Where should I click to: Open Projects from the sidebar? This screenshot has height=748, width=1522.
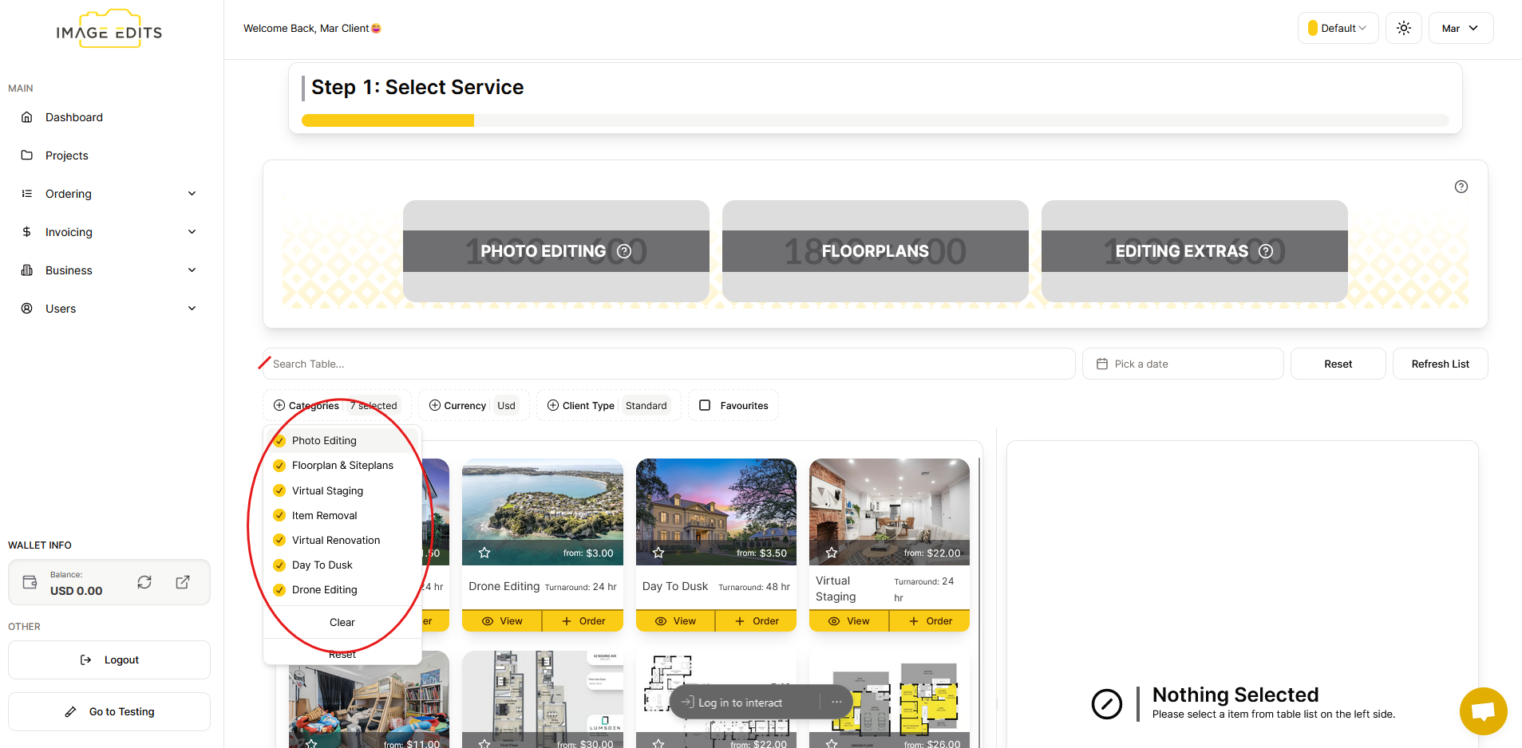pos(66,156)
